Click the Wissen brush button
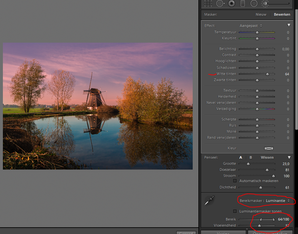This screenshot has width=298, height=234. (267, 157)
